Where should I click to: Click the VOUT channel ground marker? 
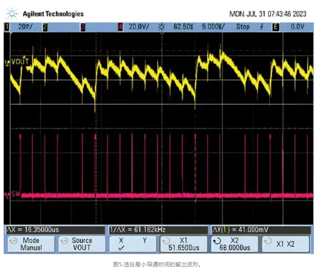click(7, 61)
